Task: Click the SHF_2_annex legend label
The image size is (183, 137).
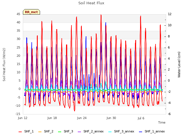Action: pos(94,131)
